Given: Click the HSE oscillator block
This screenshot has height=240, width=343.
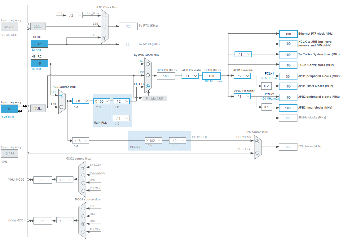Looking at the screenshot, I should [38, 108].
